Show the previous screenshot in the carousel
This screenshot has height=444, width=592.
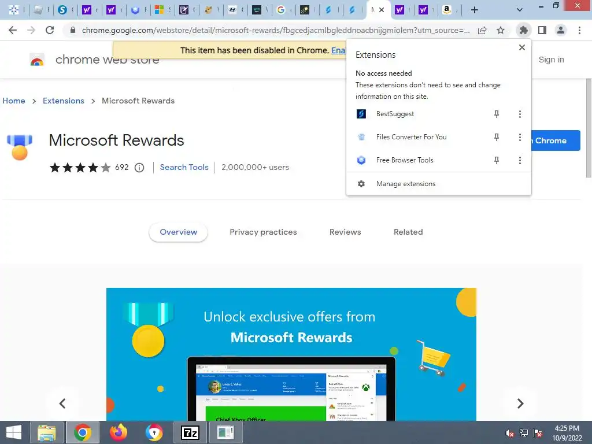click(62, 403)
